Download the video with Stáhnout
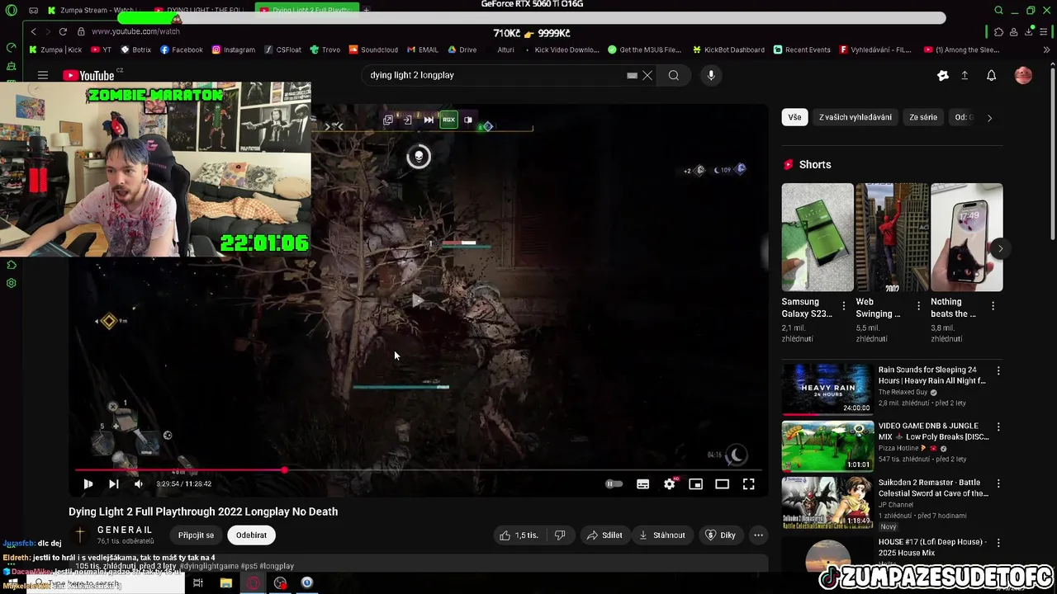Screen dimensions: 1057x594 point(662,535)
